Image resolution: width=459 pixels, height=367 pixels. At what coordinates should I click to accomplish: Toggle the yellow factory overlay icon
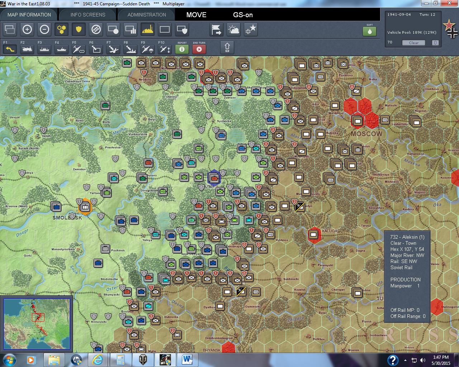[147, 29]
